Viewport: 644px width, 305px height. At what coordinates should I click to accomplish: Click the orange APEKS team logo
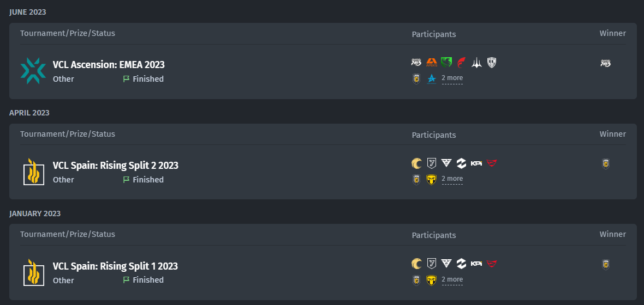coord(431,62)
